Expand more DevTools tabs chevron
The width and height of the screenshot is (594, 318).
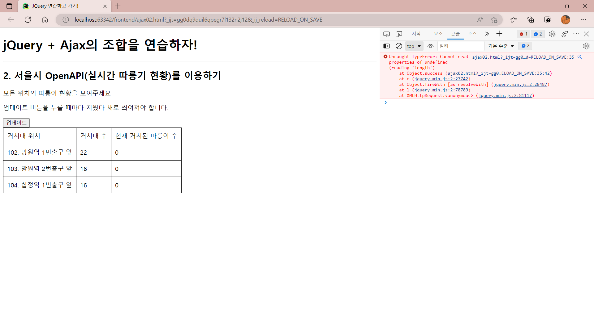(x=487, y=34)
